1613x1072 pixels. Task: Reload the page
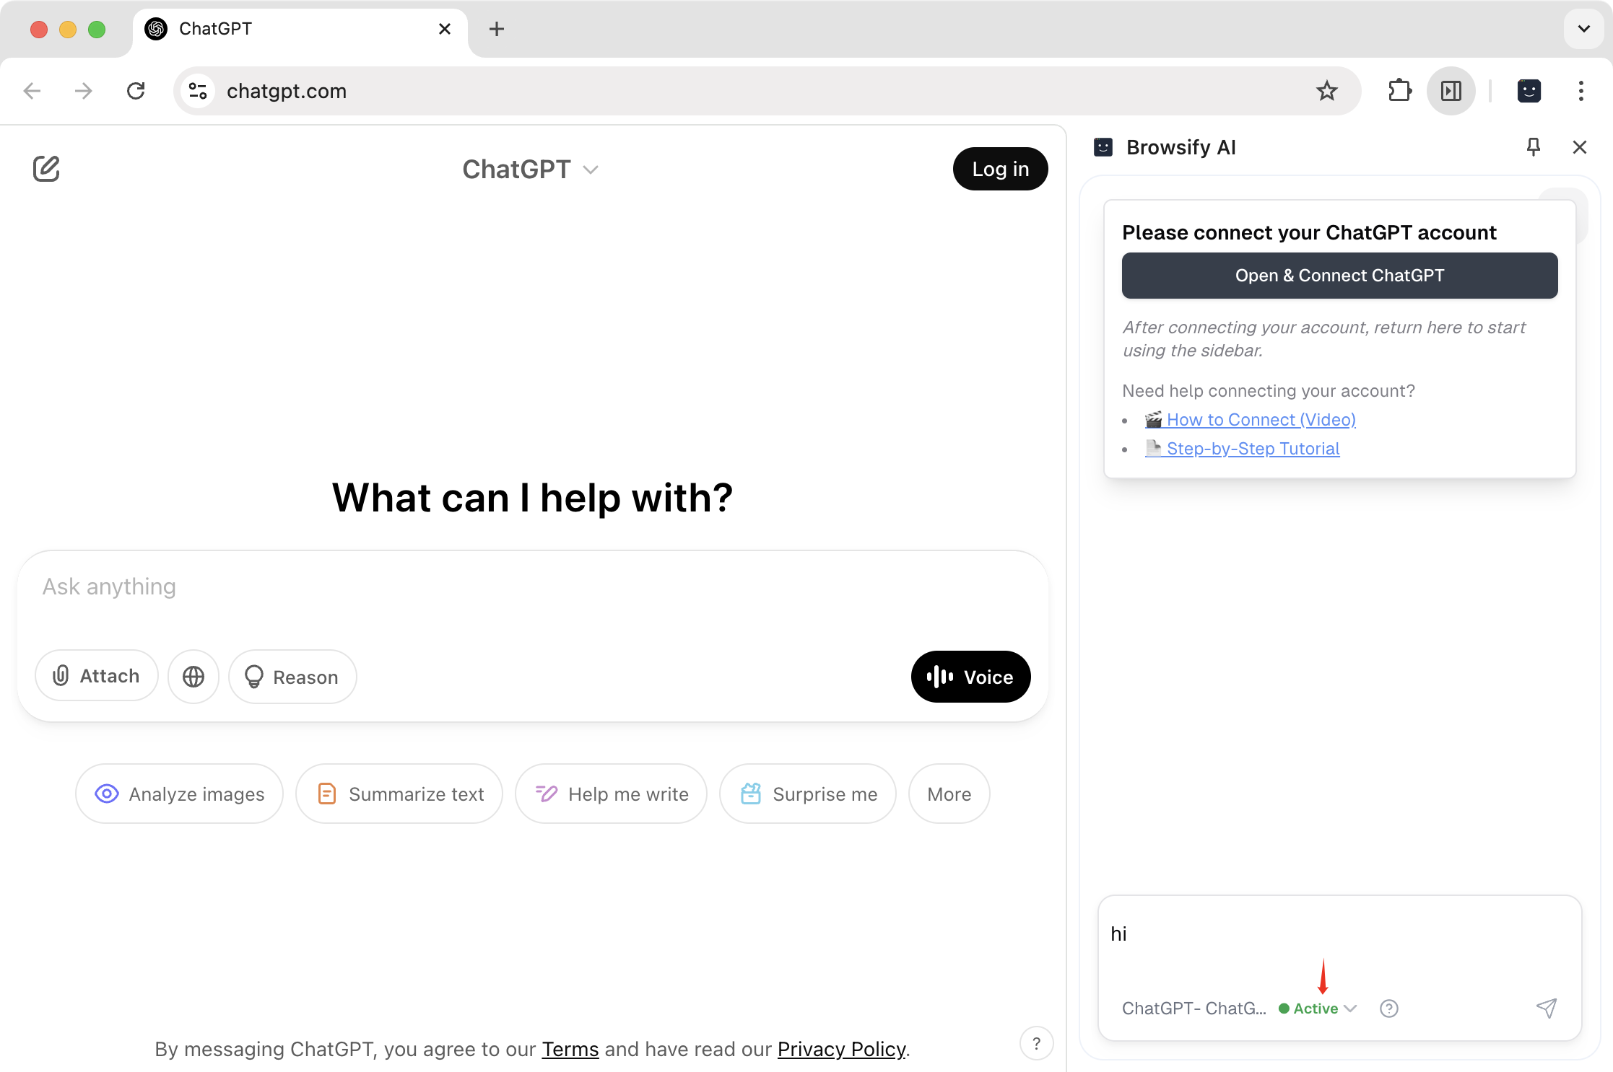(136, 91)
